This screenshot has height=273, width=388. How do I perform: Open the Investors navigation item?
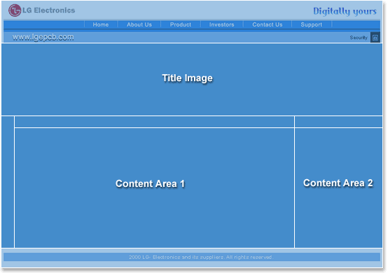coord(222,24)
